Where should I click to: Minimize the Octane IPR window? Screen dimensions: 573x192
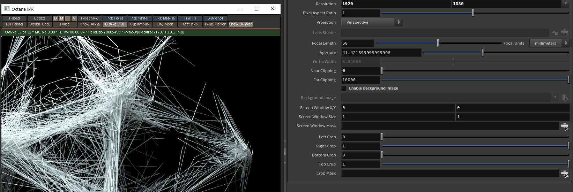point(241,9)
